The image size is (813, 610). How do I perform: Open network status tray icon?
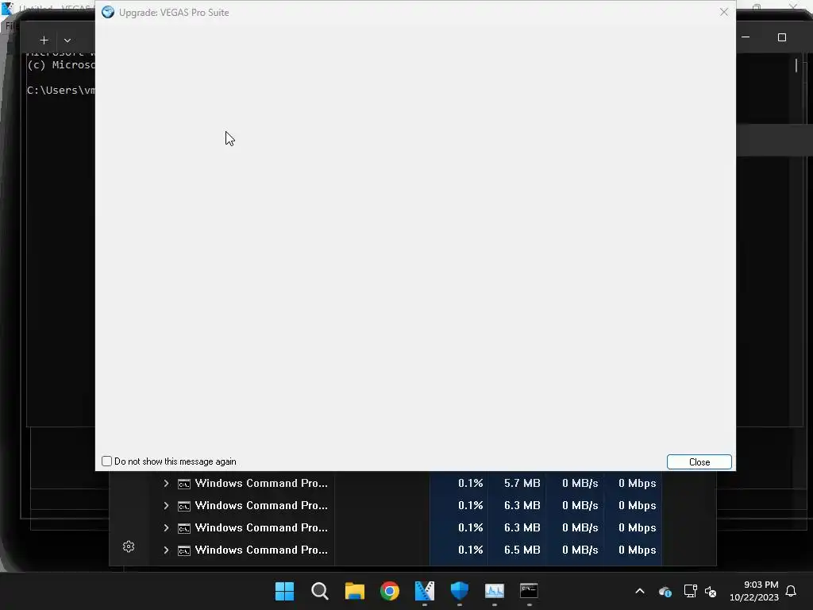[x=690, y=591]
